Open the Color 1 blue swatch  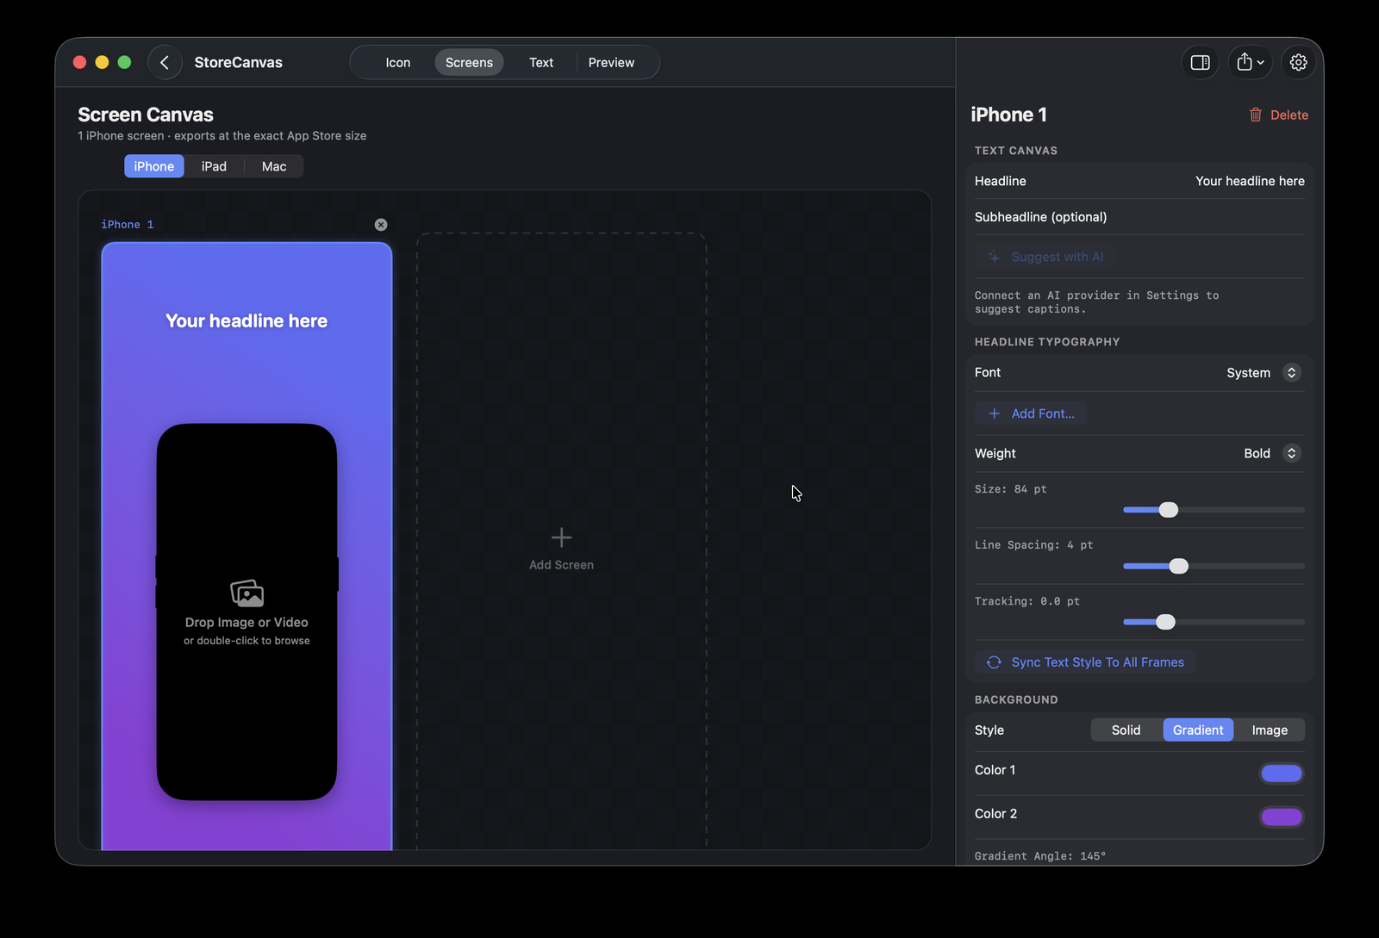tap(1282, 773)
